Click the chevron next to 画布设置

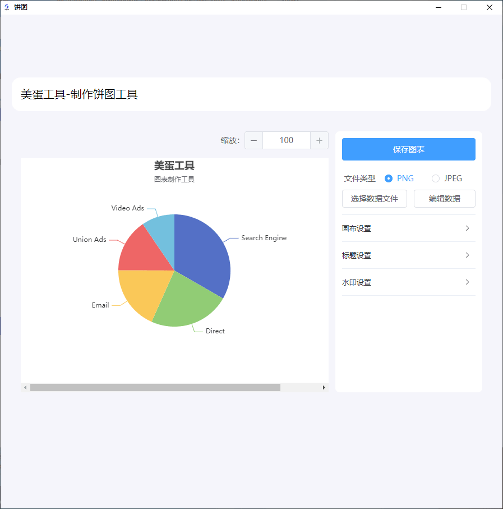click(x=467, y=228)
